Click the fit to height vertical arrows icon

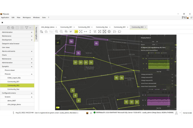tap(90, 32)
